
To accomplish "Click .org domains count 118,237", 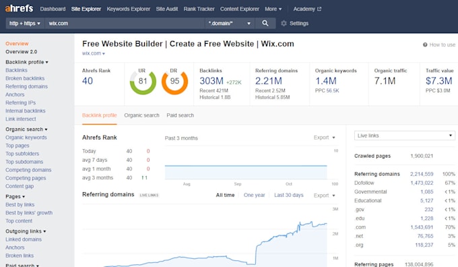I will (x=424, y=245).
